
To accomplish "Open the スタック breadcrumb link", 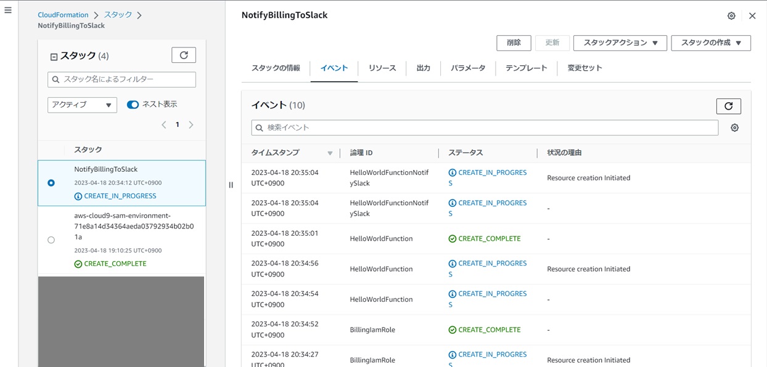I will pos(118,15).
